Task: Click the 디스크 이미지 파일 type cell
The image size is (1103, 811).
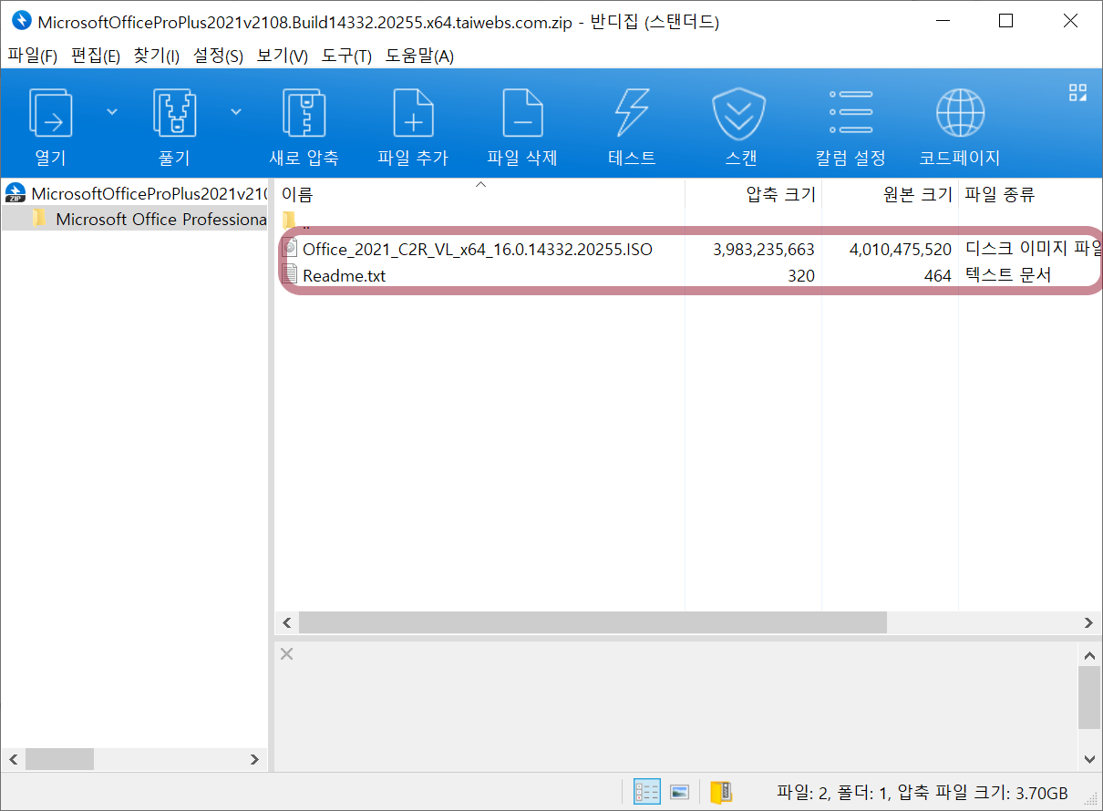Action: coord(1033,249)
